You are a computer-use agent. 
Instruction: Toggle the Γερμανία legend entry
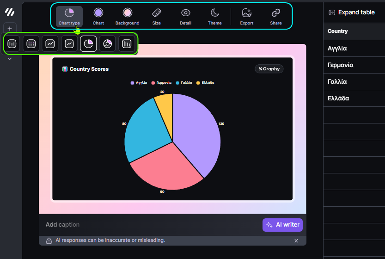[x=162, y=83]
